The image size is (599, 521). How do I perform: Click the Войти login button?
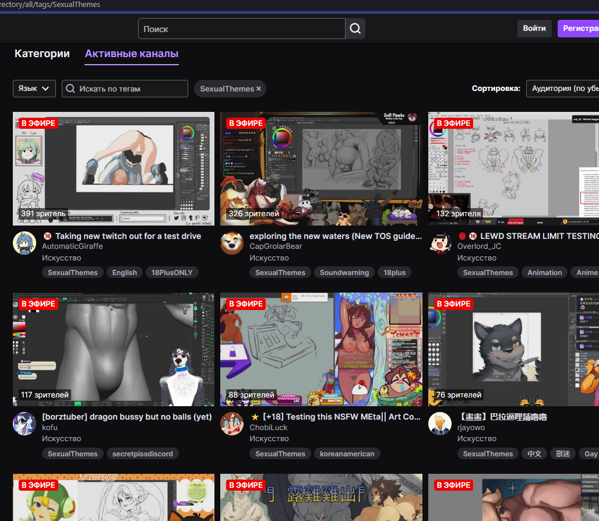[x=534, y=29]
